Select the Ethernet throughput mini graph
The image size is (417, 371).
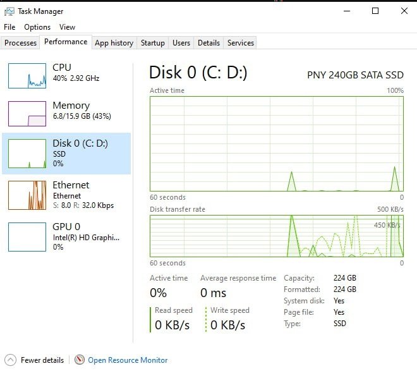pos(27,195)
